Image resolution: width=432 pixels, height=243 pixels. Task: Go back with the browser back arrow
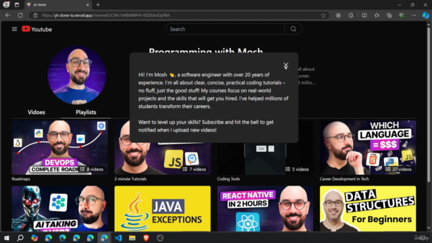(x=7, y=15)
